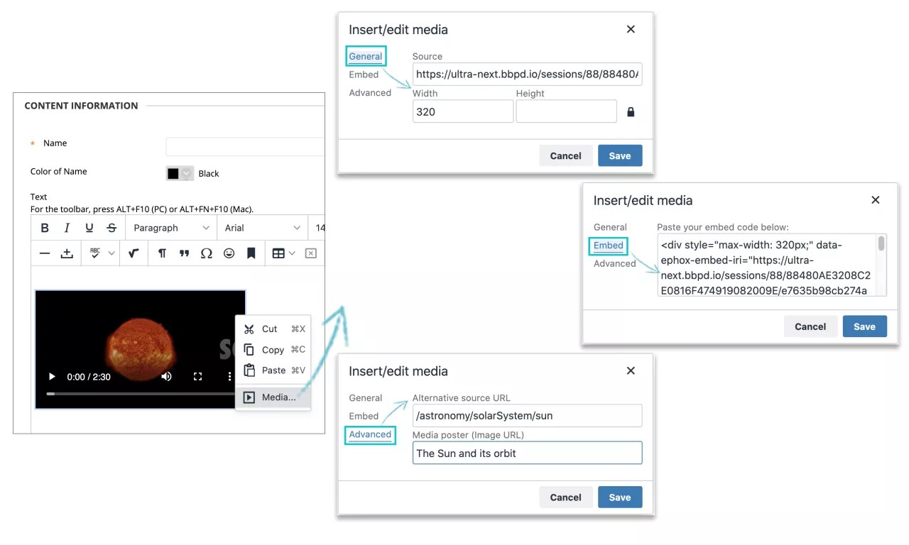Viewport: 909px width, 545px height.
Task: Insert a horizontal line
Action: point(44,253)
